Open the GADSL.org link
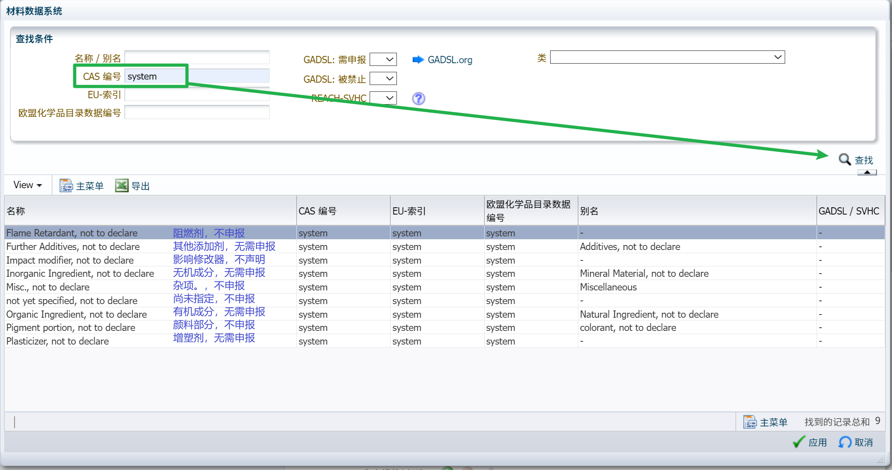 [x=450, y=60]
